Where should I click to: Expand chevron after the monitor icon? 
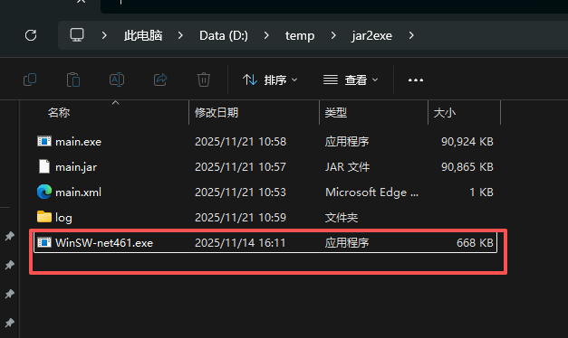(x=104, y=35)
